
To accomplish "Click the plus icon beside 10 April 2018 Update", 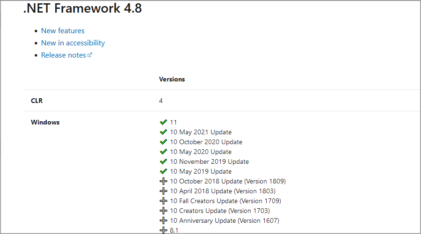I will [163, 191].
